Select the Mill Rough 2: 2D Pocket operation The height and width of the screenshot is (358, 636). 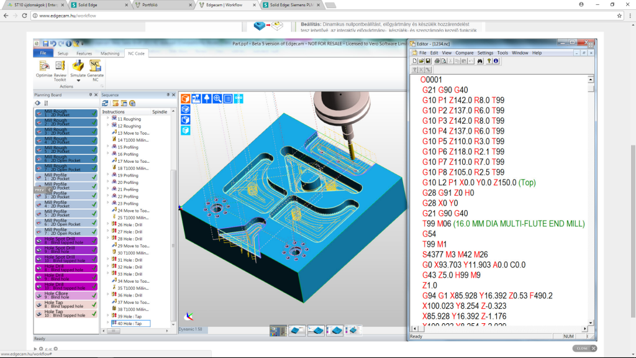coord(66,122)
